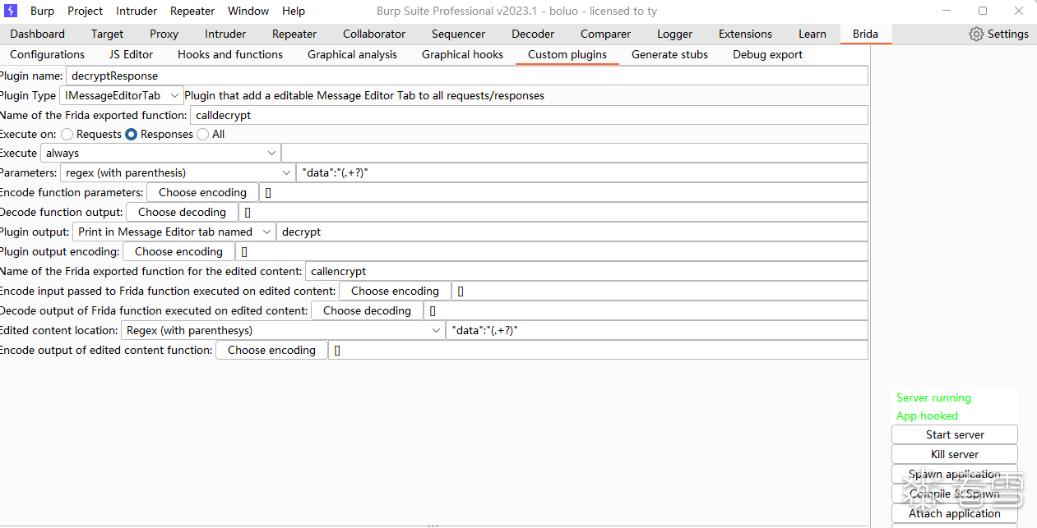Viewport: 1037px width, 528px height.
Task: Open the Help menu
Action: (x=294, y=11)
